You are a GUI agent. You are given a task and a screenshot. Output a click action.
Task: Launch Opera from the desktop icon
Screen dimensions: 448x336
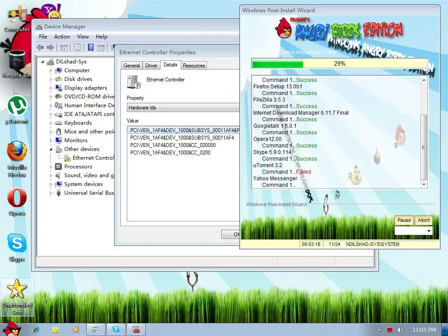pyautogui.click(x=17, y=202)
